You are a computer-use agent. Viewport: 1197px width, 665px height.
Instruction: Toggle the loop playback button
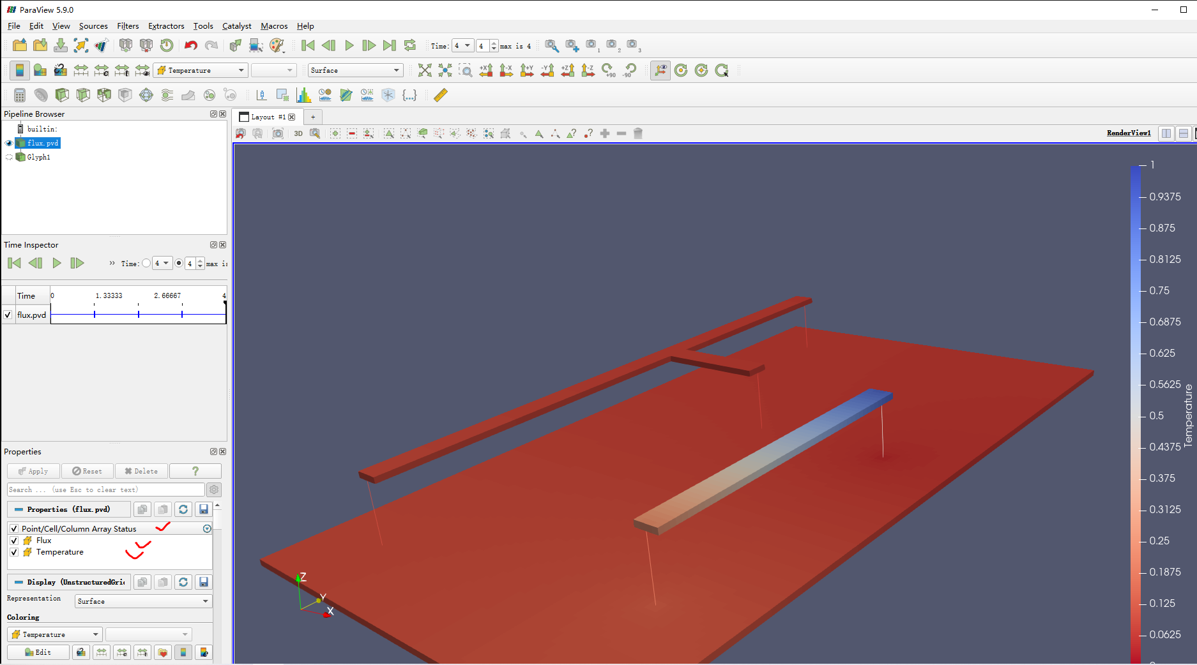[410, 45]
